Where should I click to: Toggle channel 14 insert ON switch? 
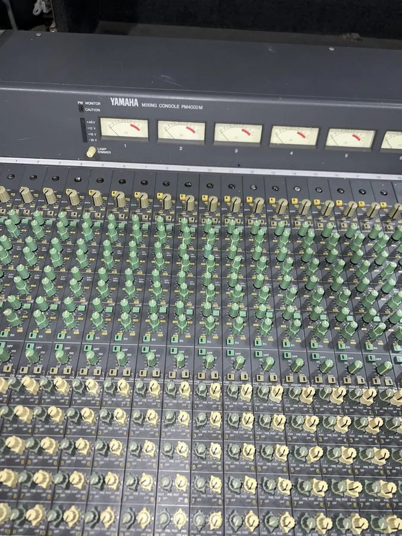331,380
